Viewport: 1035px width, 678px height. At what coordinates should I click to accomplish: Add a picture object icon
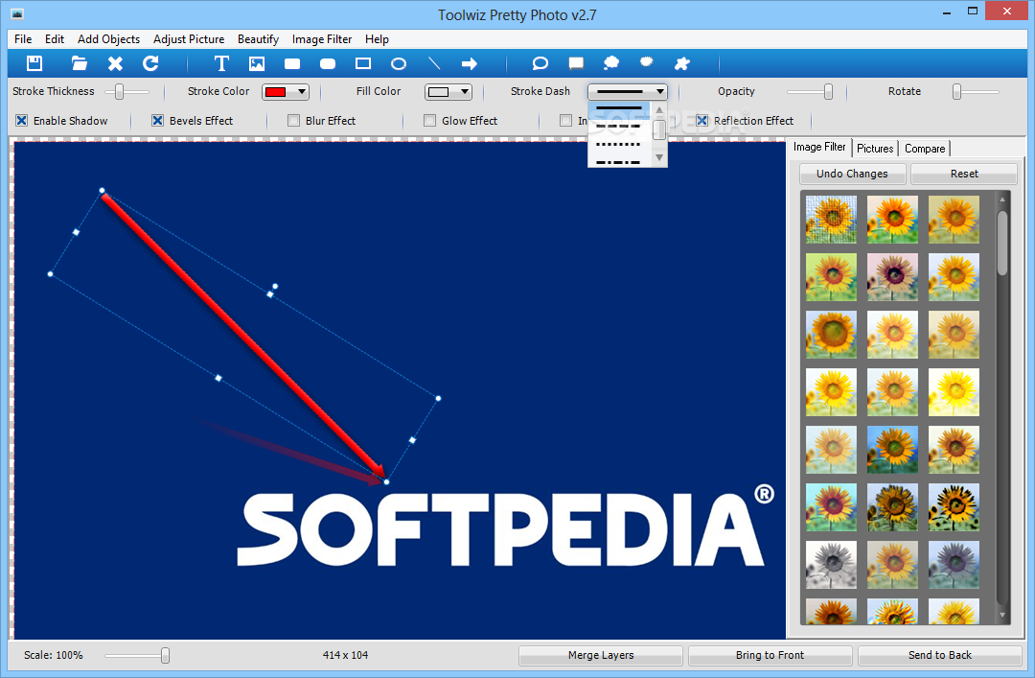(x=257, y=63)
